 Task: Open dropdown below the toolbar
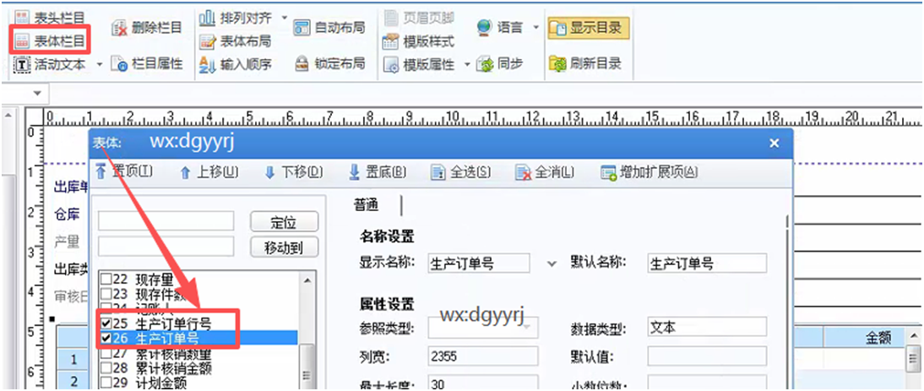click(x=38, y=94)
